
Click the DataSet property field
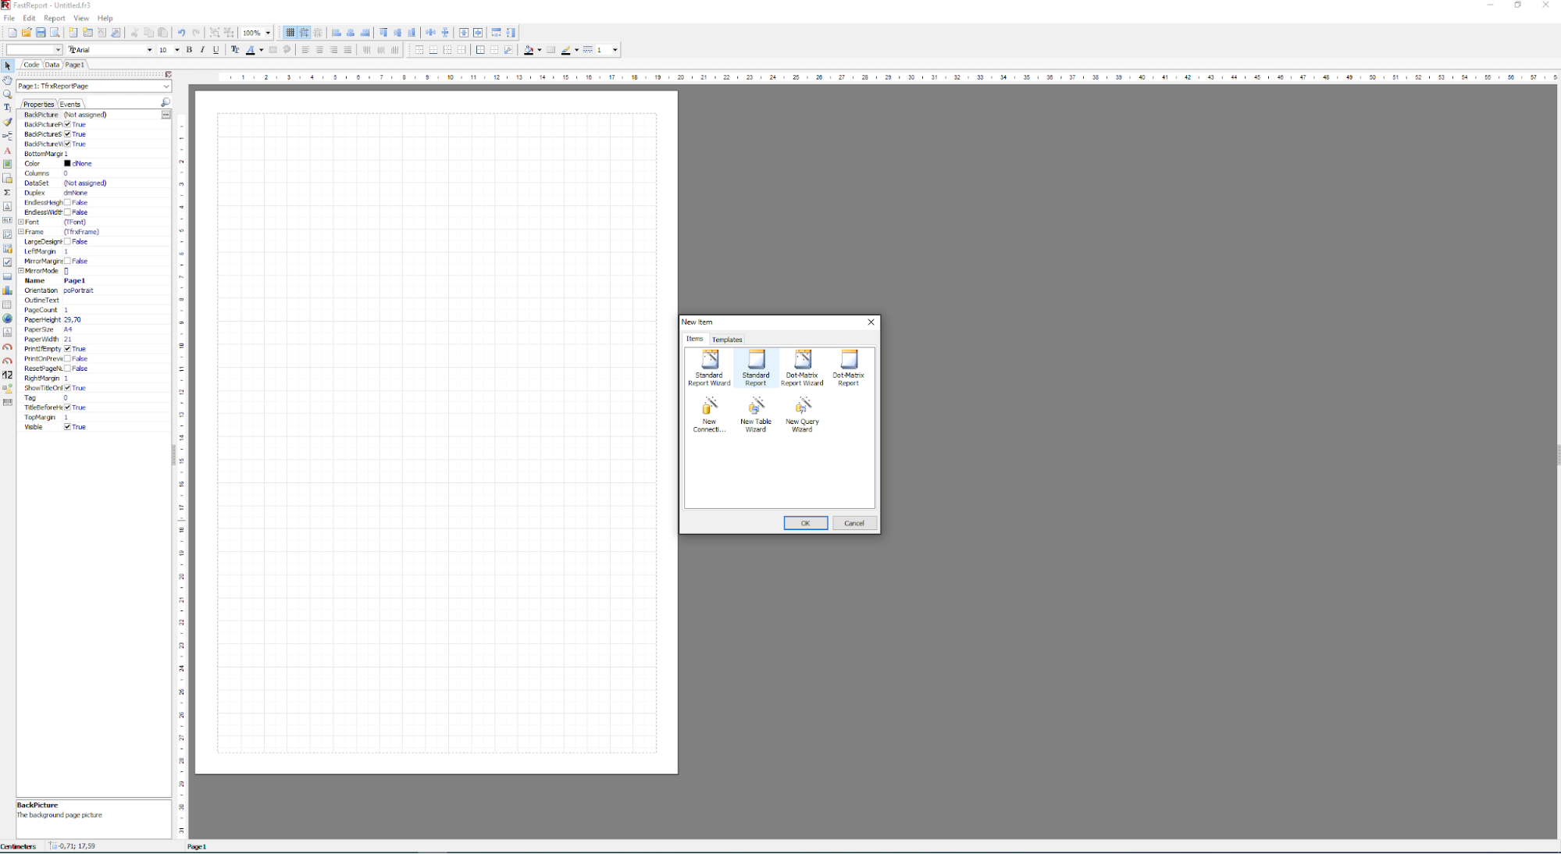(115, 182)
